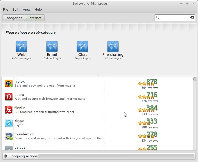Click the ongoing actions gear icon

(x=6, y=156)
